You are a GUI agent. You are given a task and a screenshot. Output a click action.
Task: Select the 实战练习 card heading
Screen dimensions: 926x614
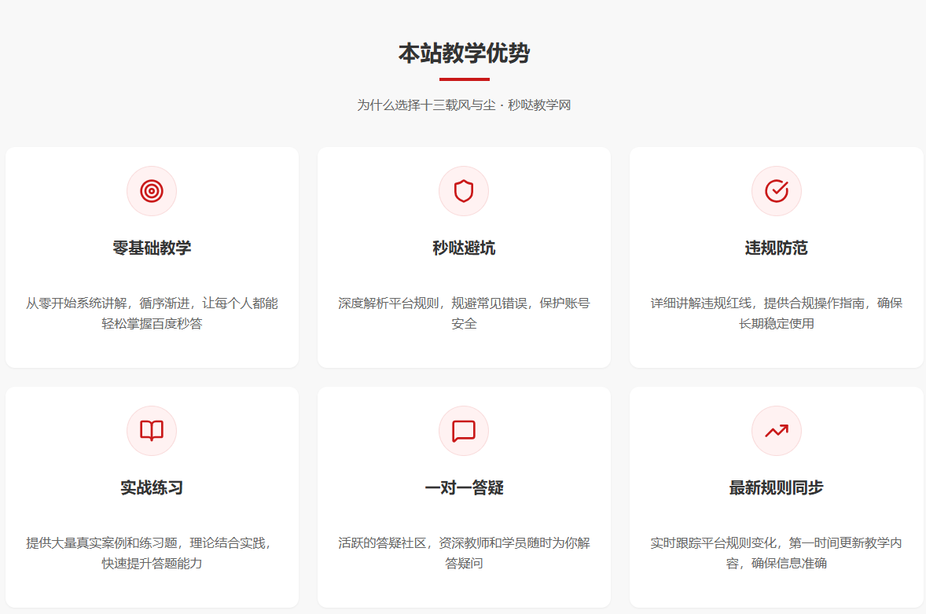click(152, 488)
